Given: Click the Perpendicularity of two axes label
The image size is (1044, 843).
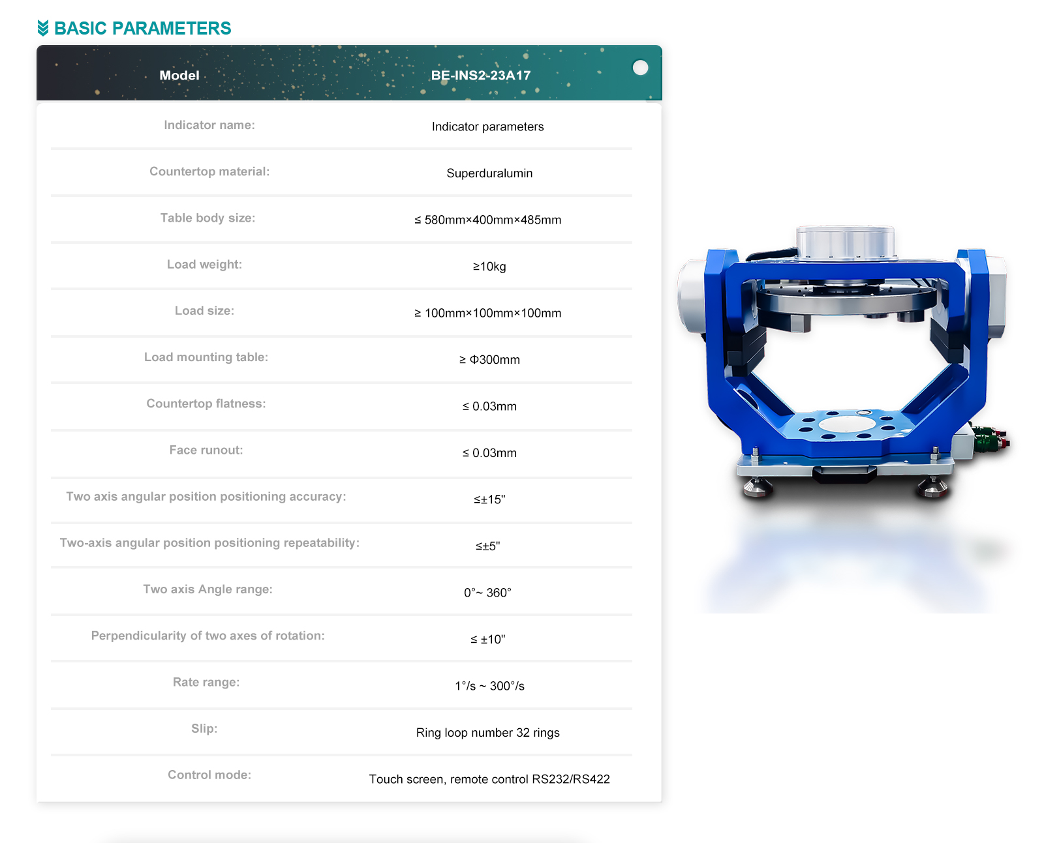Looking at the screenshot, I should (207, 636).
